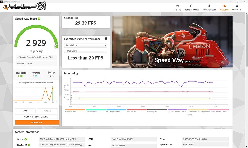Click the purple CPU Clock Frequency legend swatch
The image size is (248, 148).
point(177,110)
